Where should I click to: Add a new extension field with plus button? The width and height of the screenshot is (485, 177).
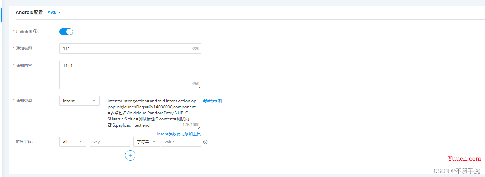(130, 155)
